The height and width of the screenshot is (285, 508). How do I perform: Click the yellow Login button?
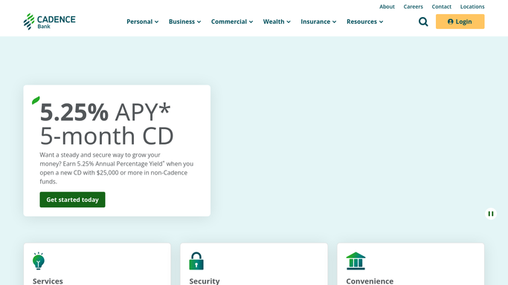[460, 22]
